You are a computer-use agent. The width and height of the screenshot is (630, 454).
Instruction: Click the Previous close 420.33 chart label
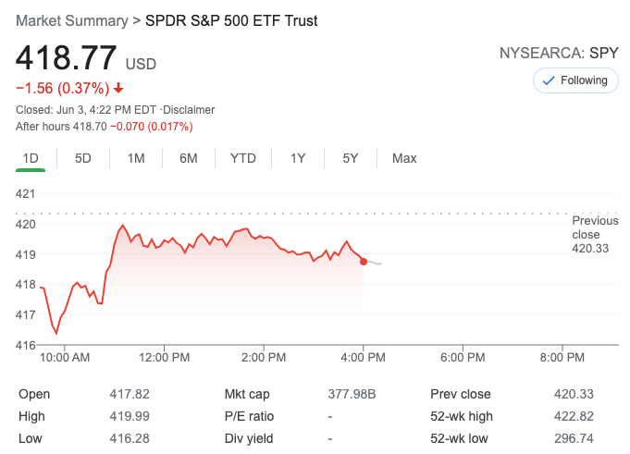pyautogui.click(x=595, y=235)
